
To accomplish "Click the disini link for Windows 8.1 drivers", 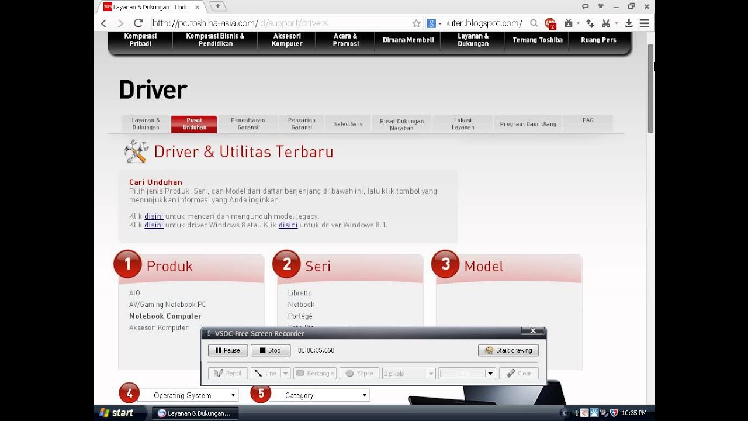I will coord(288,225).
